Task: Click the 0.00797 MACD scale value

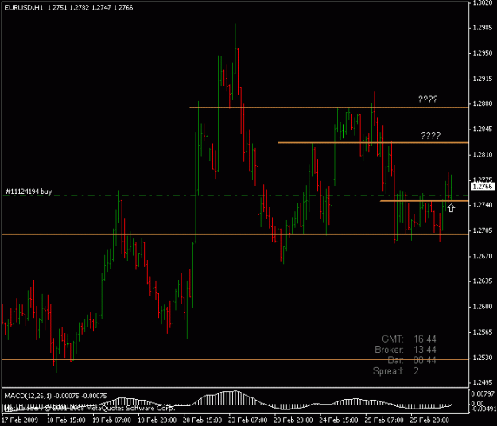Action: pyautogui.click(x=483, y=393)
